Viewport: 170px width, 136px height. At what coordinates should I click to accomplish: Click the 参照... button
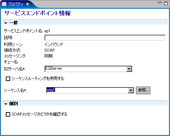(x=143, y=90)
